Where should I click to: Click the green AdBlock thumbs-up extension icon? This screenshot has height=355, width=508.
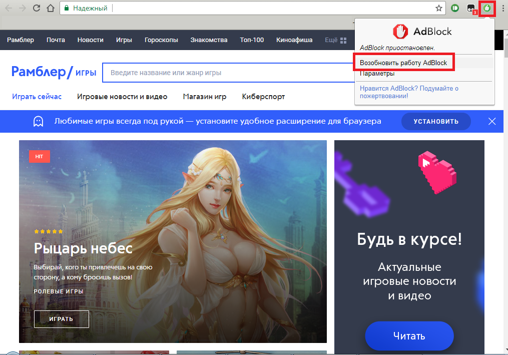[x=486, y=8]
